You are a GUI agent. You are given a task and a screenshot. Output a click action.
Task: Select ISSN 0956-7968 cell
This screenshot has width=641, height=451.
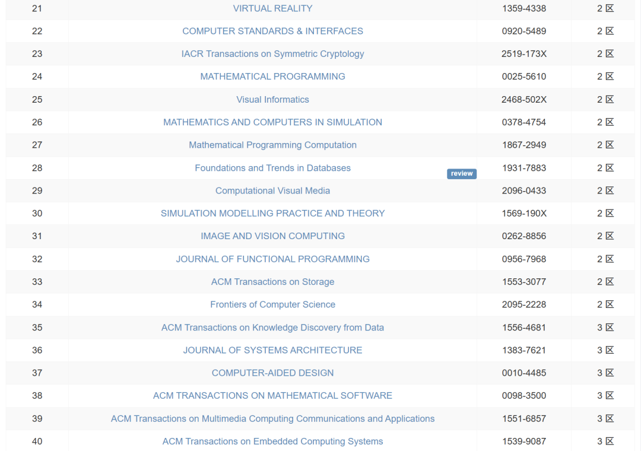tap(524, 259)
